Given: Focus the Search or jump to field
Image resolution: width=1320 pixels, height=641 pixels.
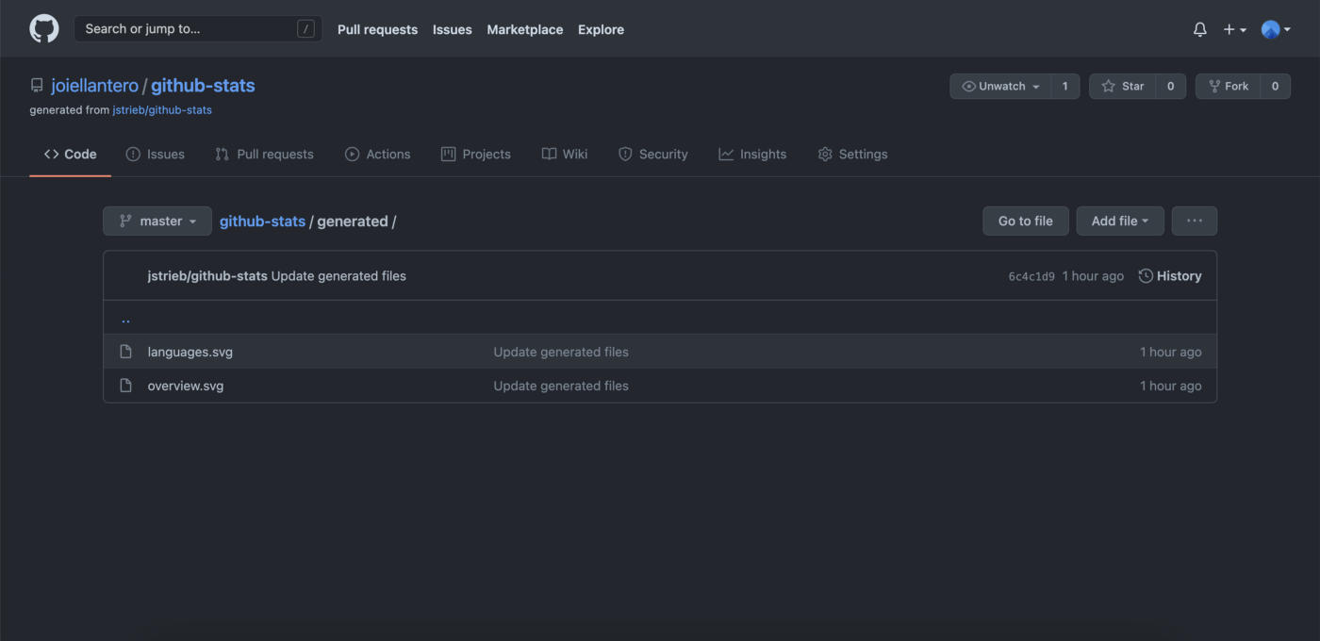Looking at the screenshot, I should point(189,29).
